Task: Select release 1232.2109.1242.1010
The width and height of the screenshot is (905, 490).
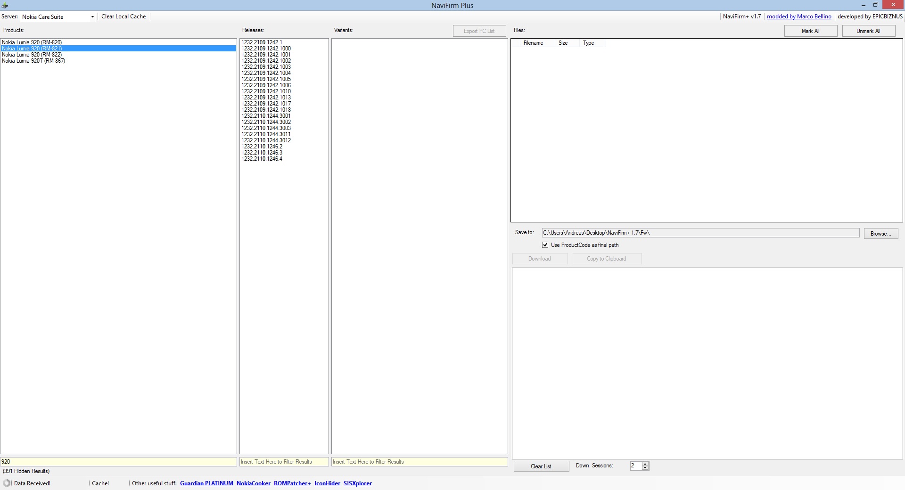Action: 284,91
